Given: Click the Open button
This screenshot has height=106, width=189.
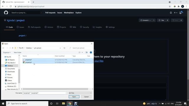Looking at the screenshot, I should pyautogui.click(x=74, y=97).
